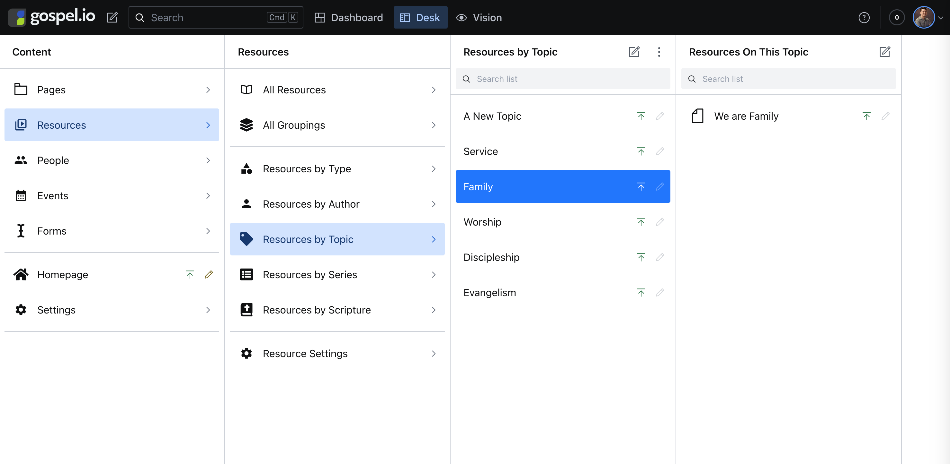
Task: Expand the Pages row chevron
Action: coord(208,90)
